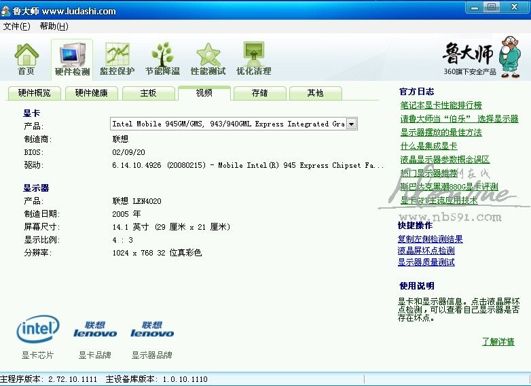Open 请鲁大师当"伯乐"选择显示器 link
This screenshot has width=531, height=386.
(459, 119)
